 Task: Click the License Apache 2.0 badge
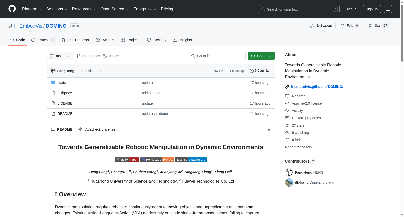coord(191,160)
